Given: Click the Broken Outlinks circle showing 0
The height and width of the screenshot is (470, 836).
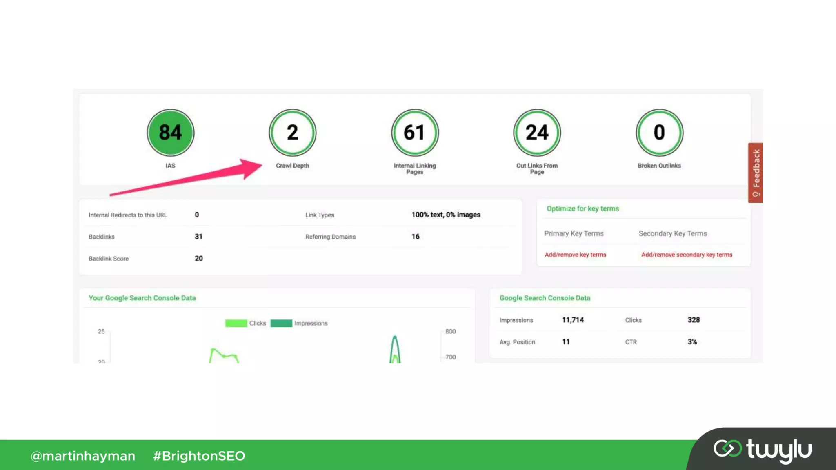Looking at the screenshot, I should pyautogui.click(x=659, y=133).
